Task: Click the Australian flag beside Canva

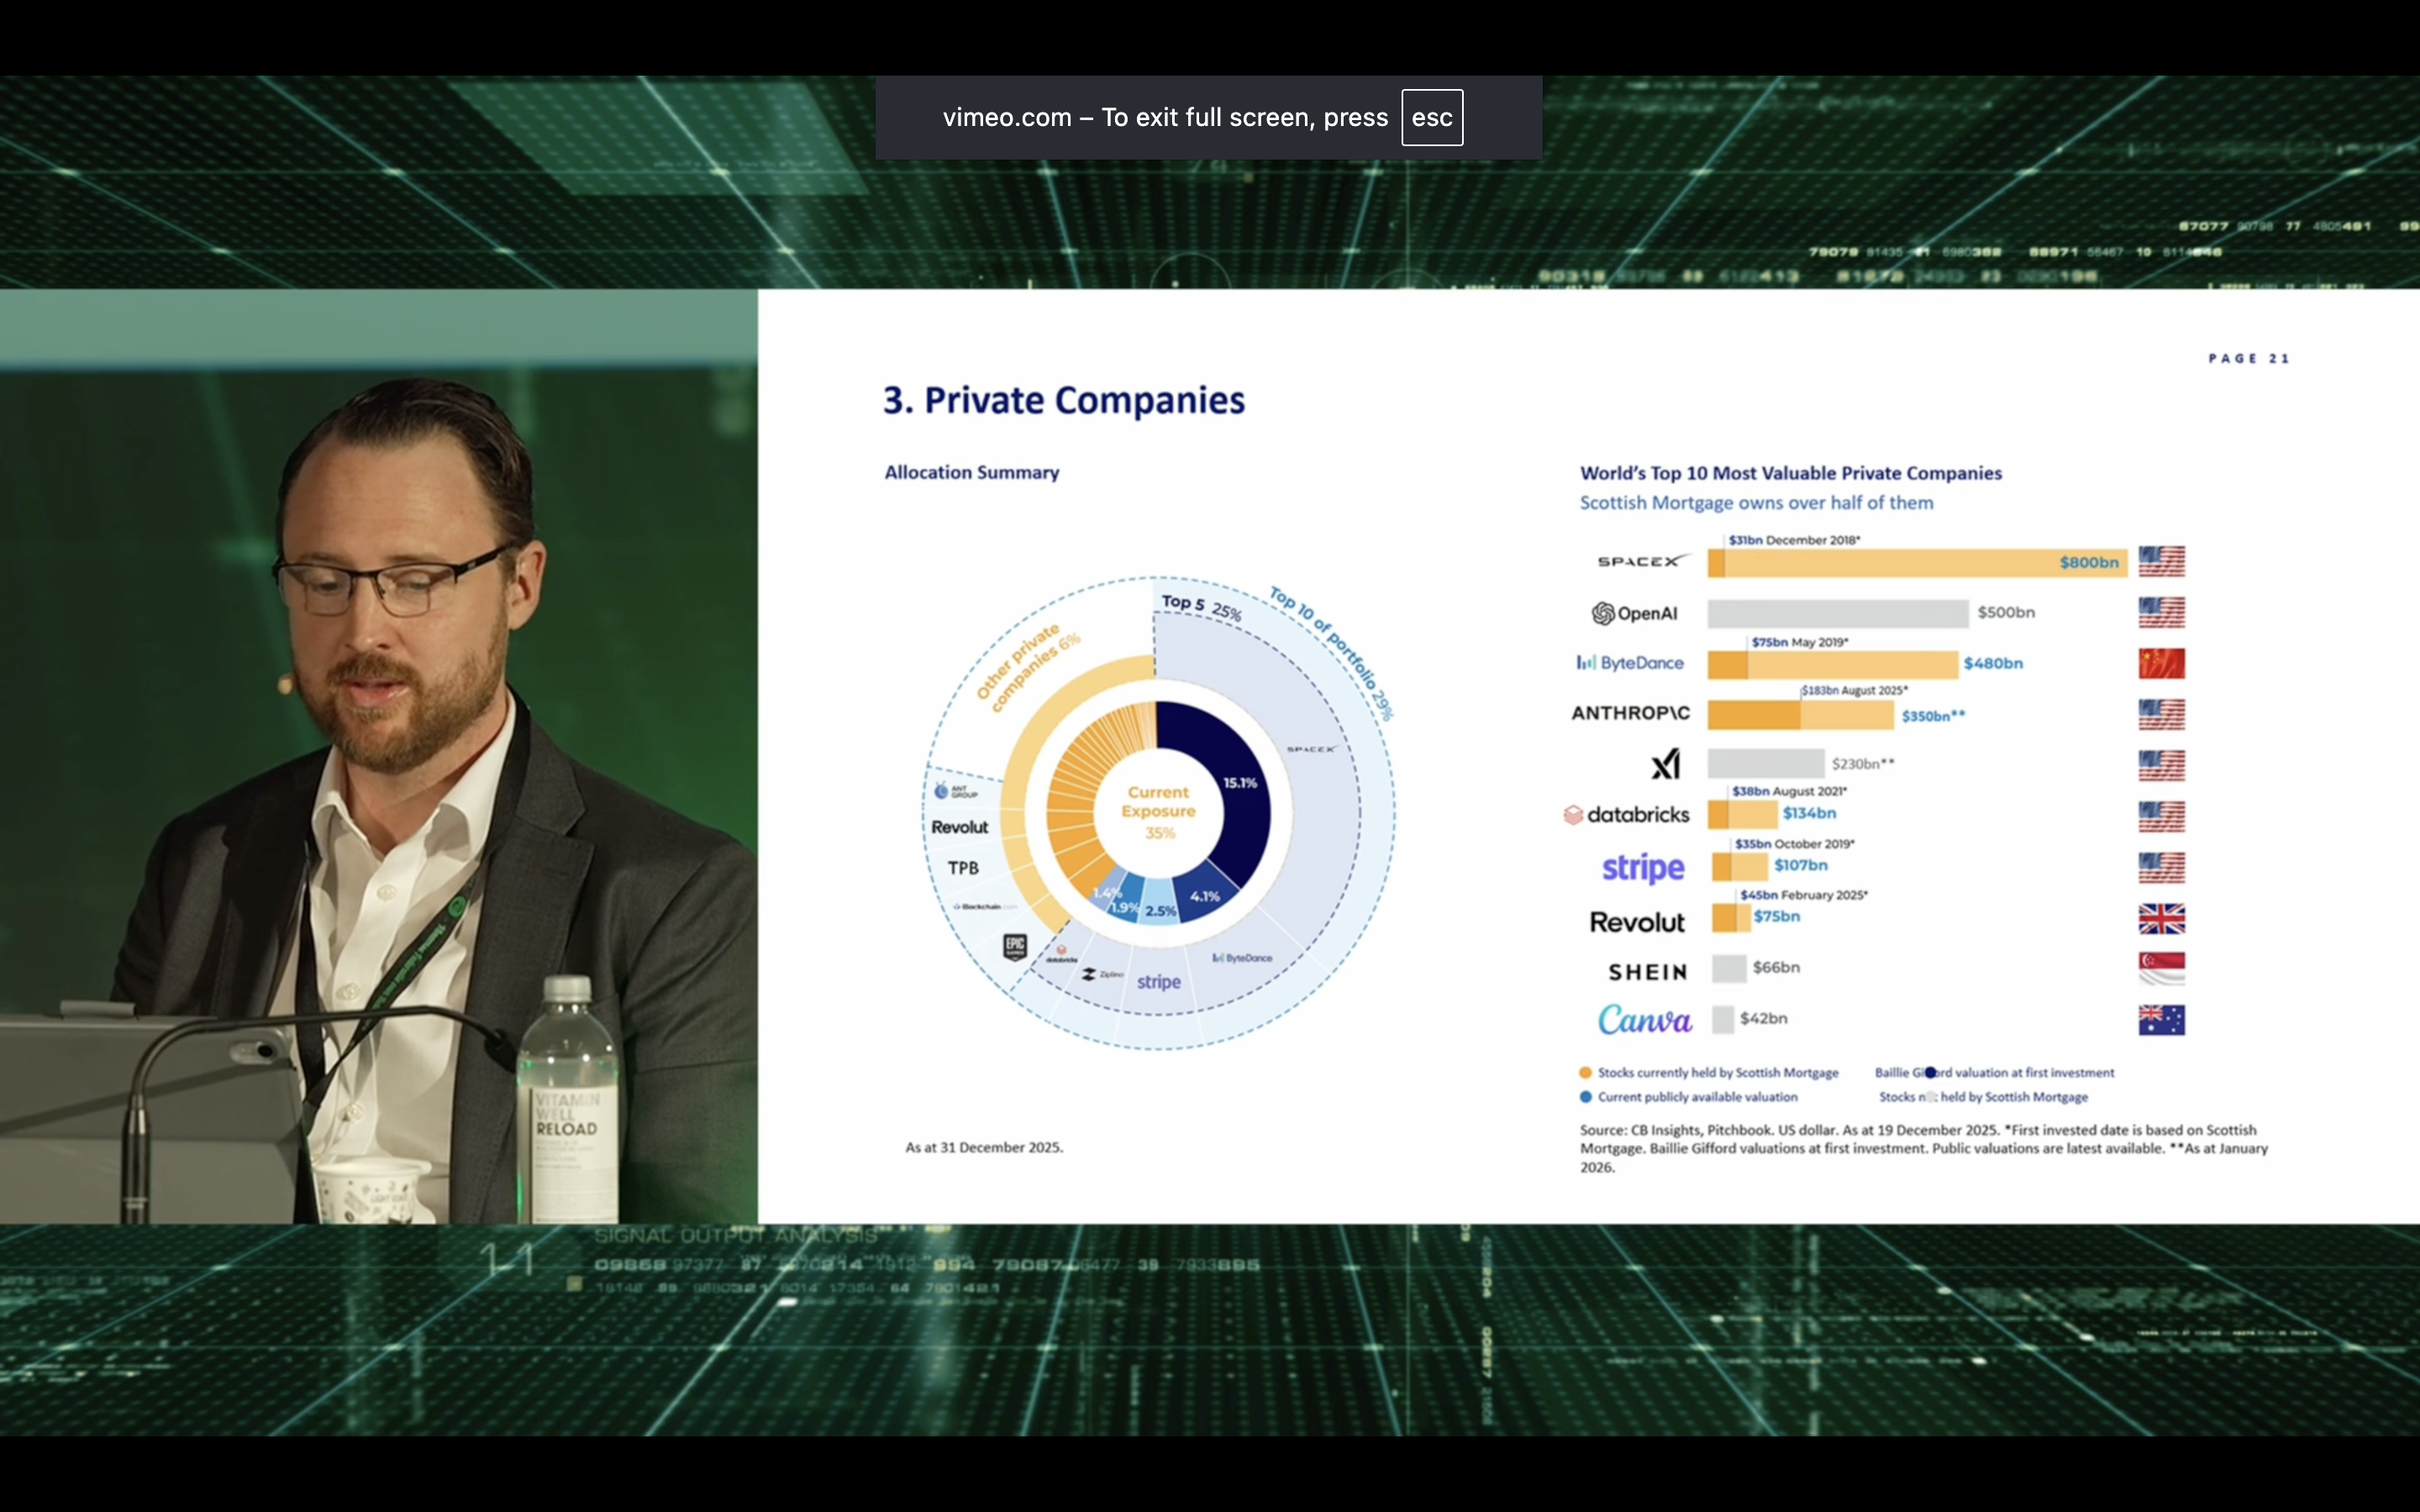Action: click(2161, 1019)
